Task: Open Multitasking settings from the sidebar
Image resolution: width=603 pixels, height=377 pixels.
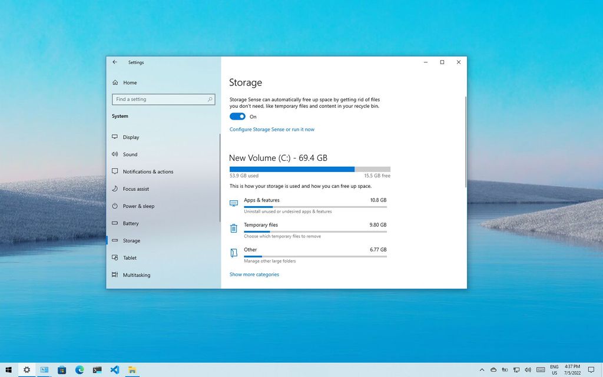Action: (x=115, y=275)
